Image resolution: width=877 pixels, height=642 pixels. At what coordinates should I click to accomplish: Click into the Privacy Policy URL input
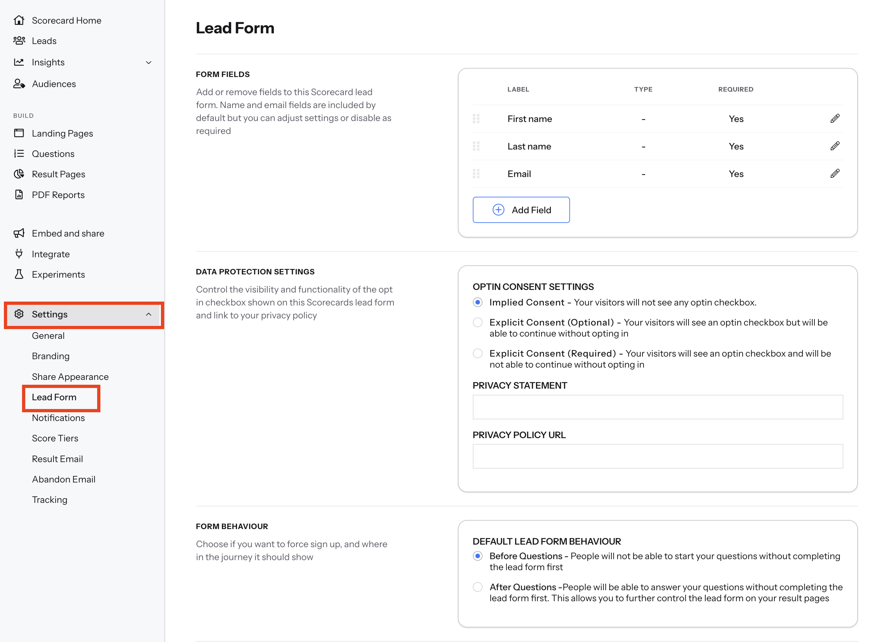(x=658, y=456)
